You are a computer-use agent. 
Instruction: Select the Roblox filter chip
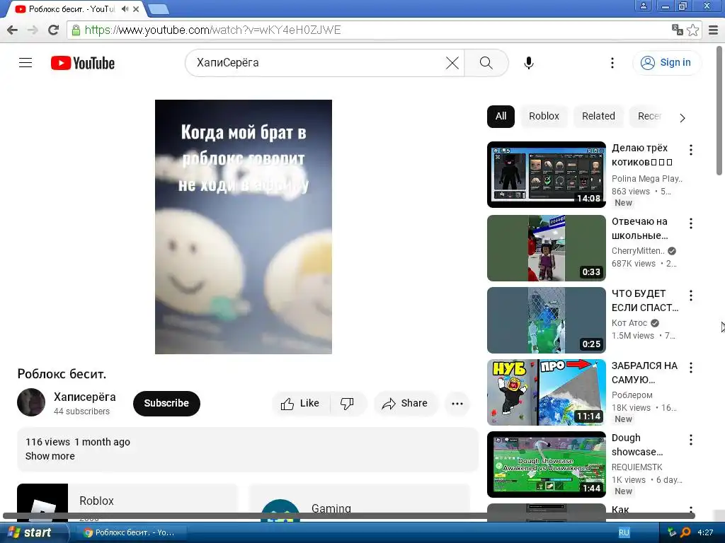point(544,117)
